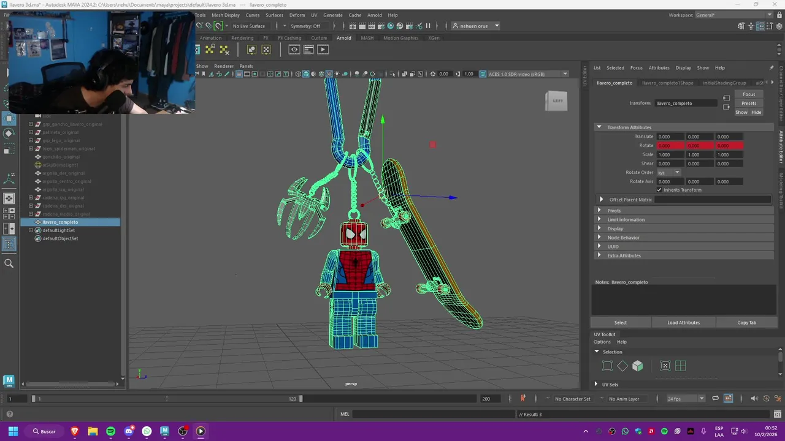Screen dimensions: 785x441
Task: Select UV shell cube selection icon
Action: (638, 366)
